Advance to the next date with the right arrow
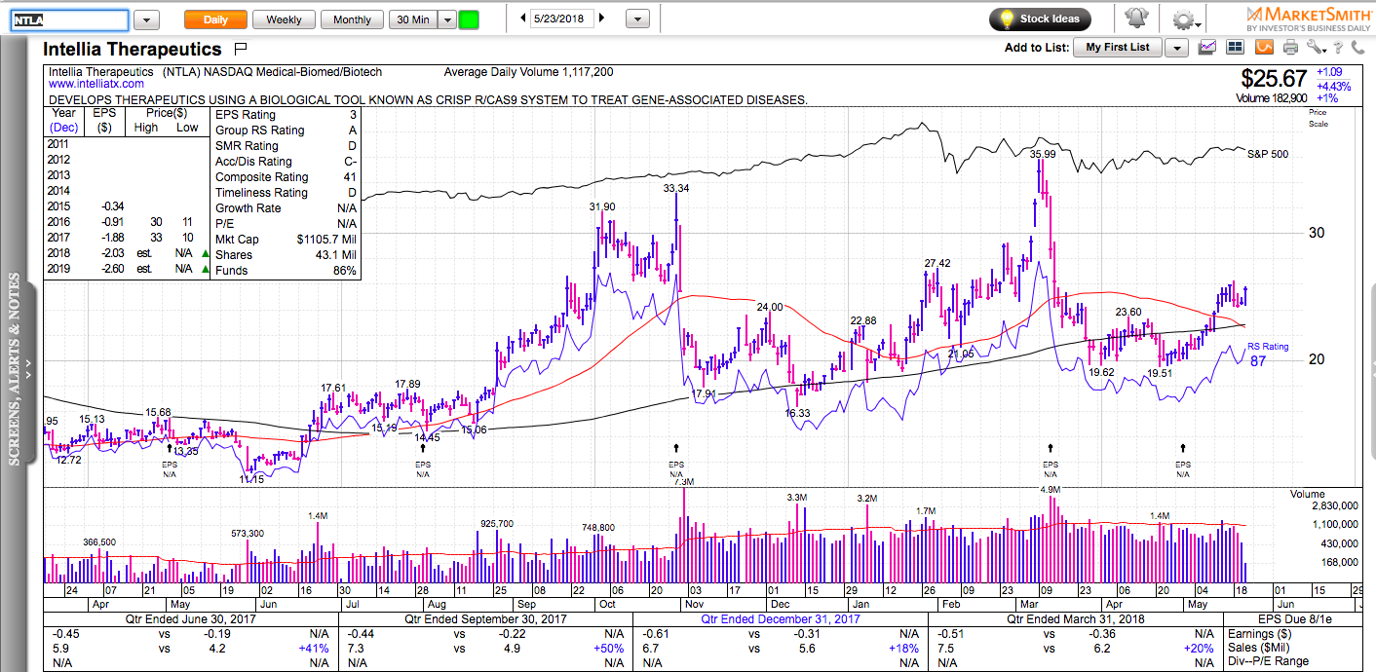This screenshot has height=672, width=1376. coord(602,19)
